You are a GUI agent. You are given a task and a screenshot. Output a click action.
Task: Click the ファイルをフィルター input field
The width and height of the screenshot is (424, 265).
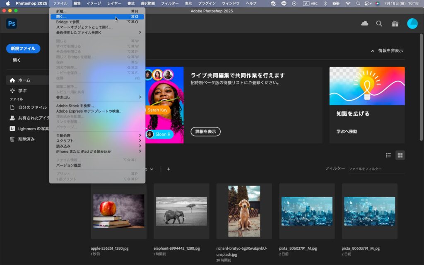376,169
